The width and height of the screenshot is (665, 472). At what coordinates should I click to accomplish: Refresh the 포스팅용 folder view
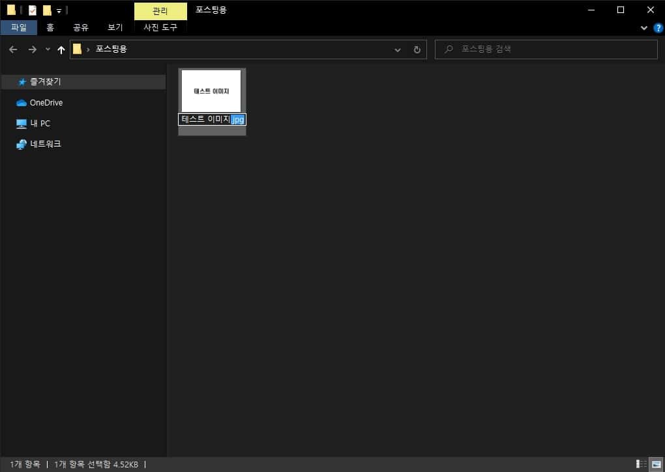[x=417, y=49]
